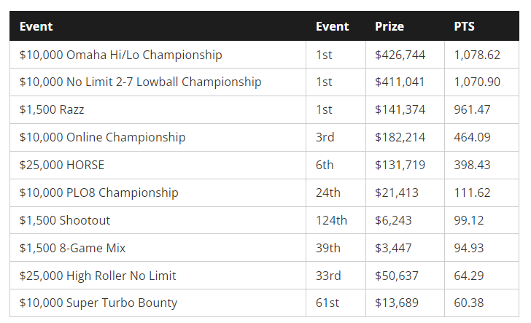
Task: Click the $1,500 8-Game Mix event
Action: pyautogui.click(x=73, y=249)
